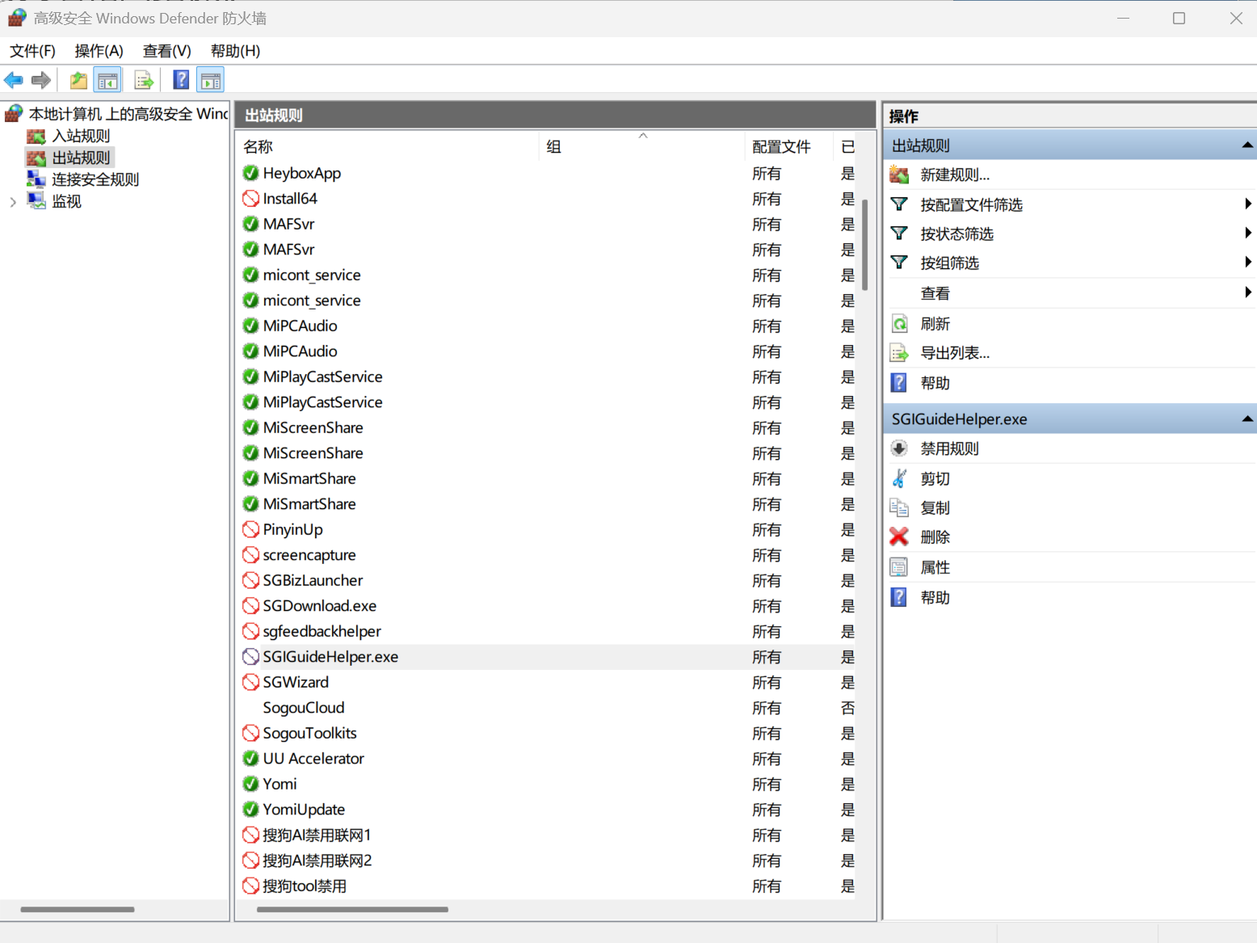This screenshot has height=943, width=1257.
Task: Sort by the 名称 column header
Action: 389,146
